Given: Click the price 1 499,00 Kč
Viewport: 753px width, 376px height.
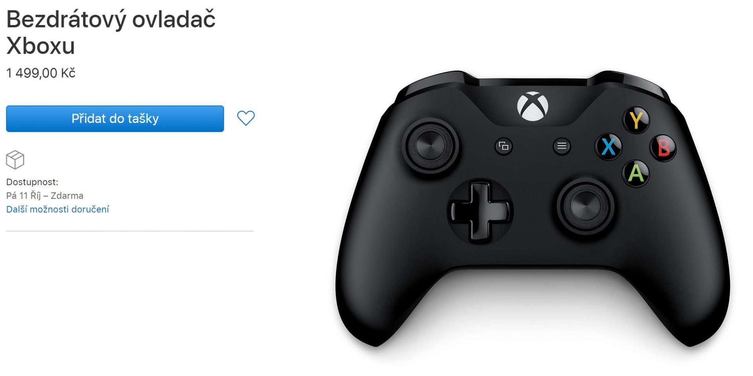Looking at the screenshot, I should [41, 73].
